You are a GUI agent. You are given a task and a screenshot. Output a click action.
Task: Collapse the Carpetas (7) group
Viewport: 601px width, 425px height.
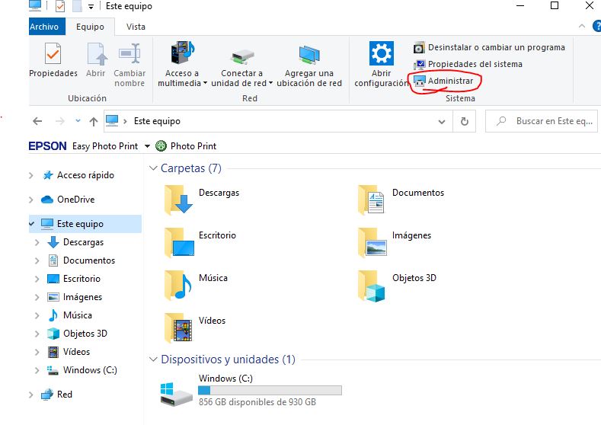tap(153, 168)
